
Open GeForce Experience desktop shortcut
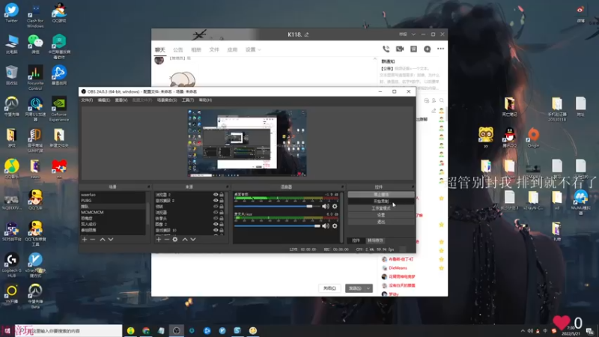[59, 109]
